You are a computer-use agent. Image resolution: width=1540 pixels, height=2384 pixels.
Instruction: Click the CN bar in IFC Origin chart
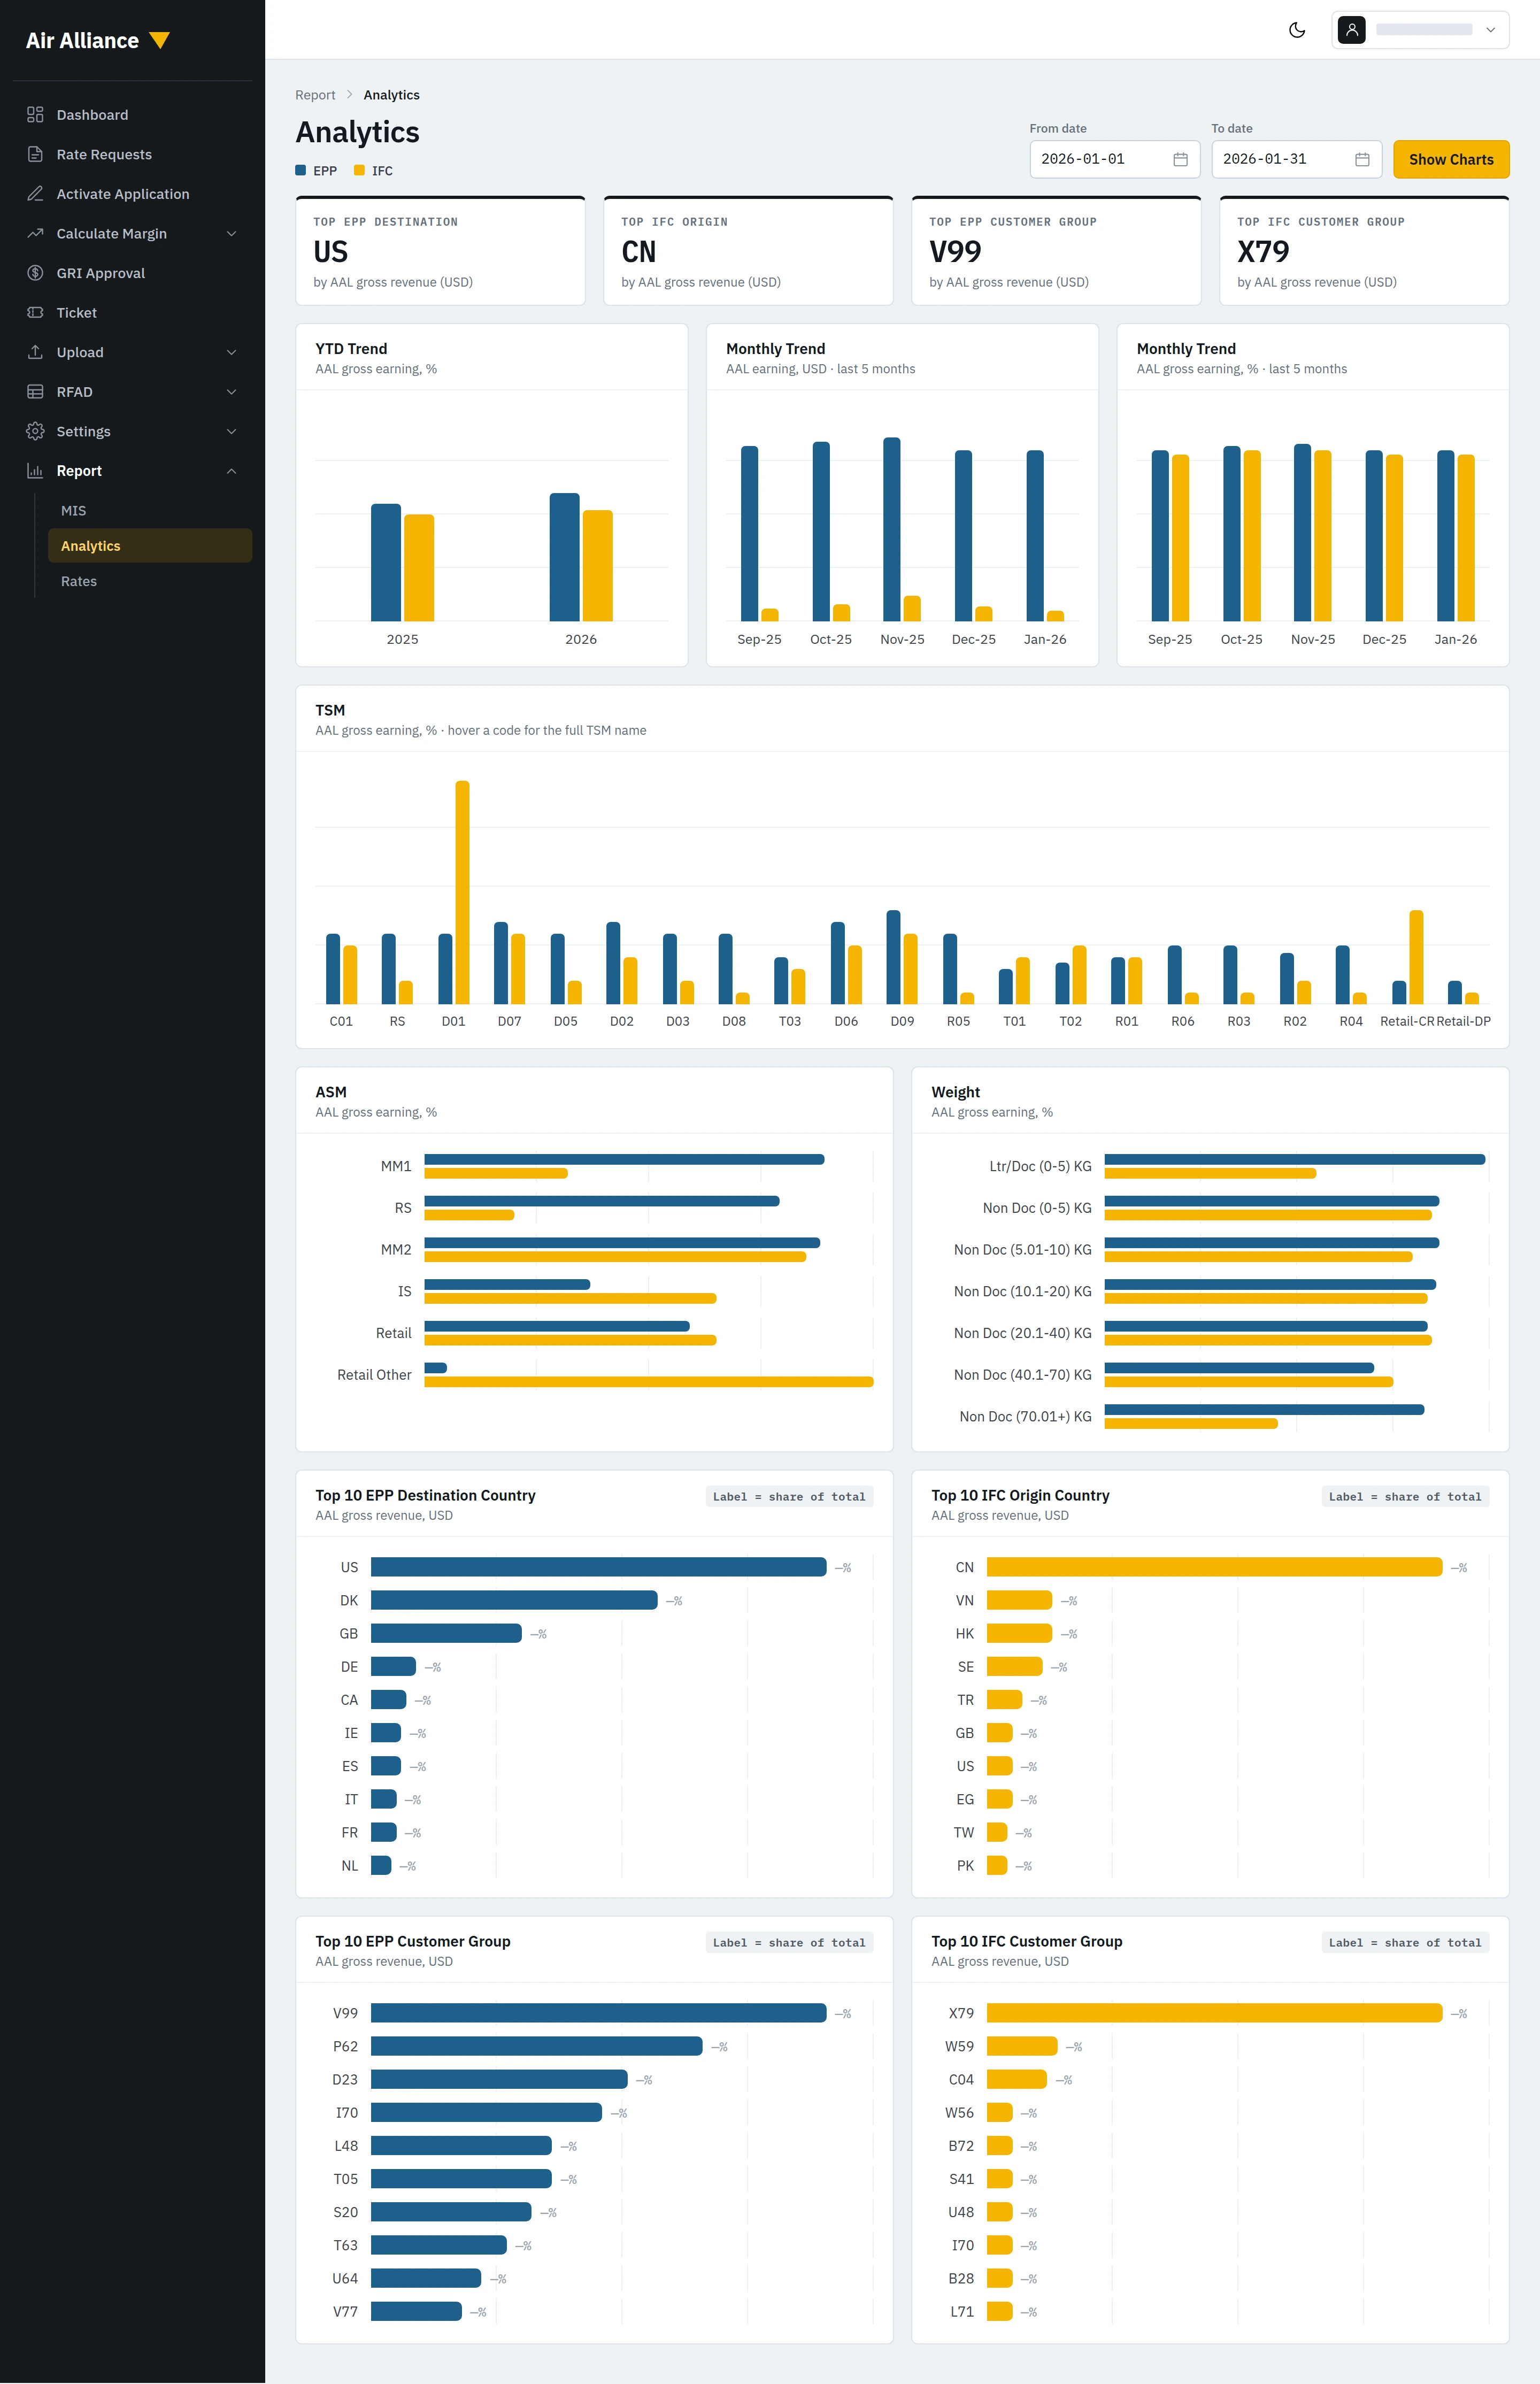click(x=1214, y=1567)
